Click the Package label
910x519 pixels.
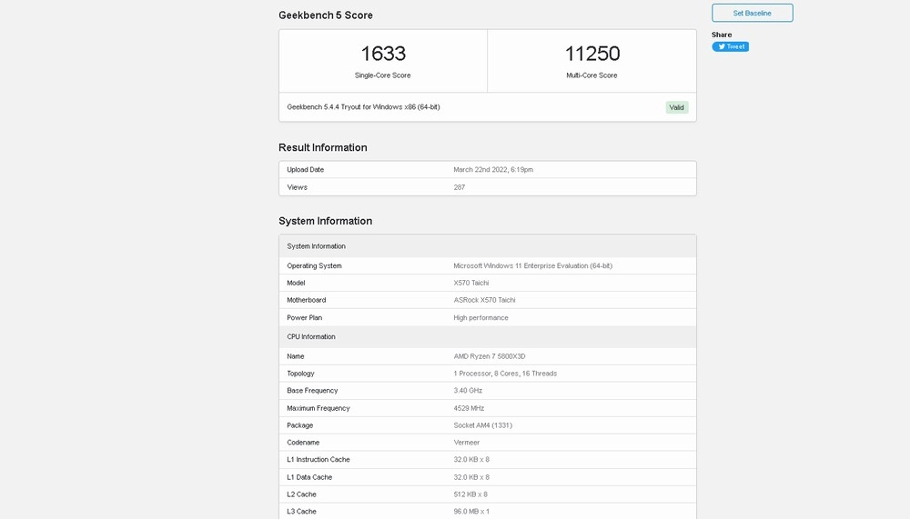[300, 425]
